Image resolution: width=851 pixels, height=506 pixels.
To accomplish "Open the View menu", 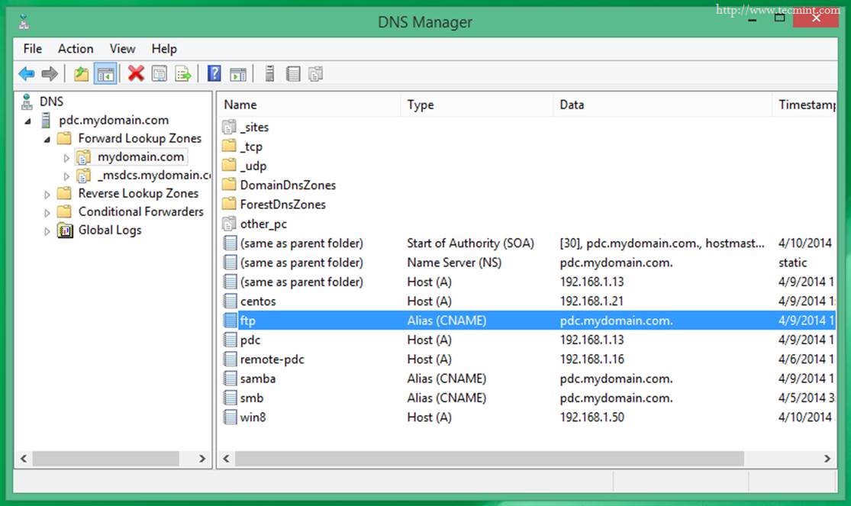I will click(x=122, y=49).
